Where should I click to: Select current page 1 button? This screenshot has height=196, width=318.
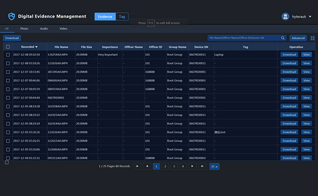[156, 167]
